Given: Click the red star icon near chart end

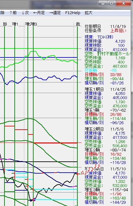Looking at the screenshot, I should [82, 173].
